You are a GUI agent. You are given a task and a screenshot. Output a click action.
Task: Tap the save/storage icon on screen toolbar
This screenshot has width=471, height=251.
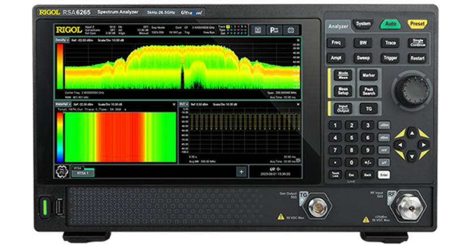tap(258, 30)
